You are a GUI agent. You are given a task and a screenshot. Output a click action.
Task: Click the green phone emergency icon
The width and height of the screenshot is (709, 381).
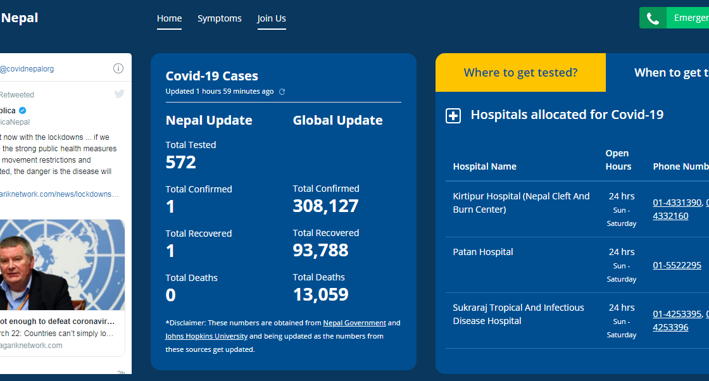653,18
